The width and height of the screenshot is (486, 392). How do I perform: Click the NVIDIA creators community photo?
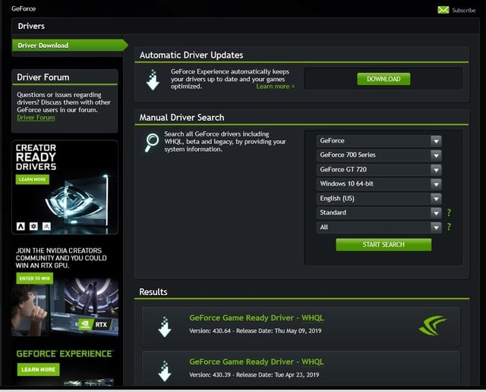(x=65, y=307)
